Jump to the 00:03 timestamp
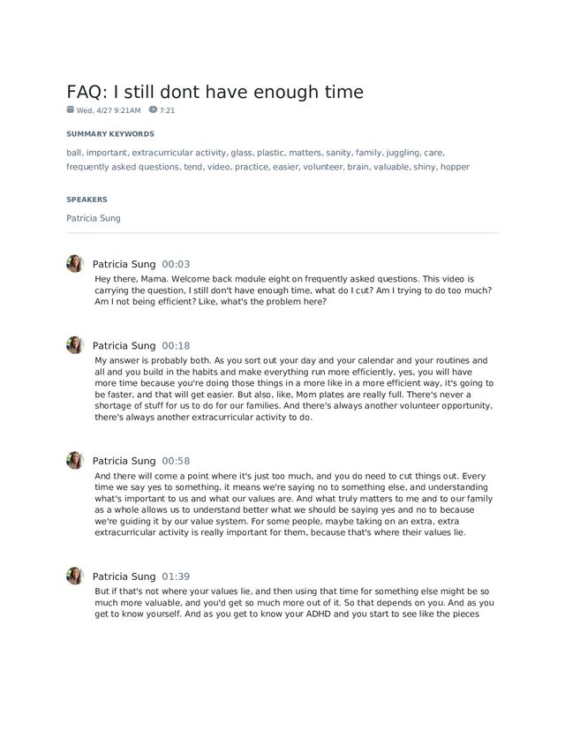The height and width of the screenshot is (731, 565). (x=176, y=264)
